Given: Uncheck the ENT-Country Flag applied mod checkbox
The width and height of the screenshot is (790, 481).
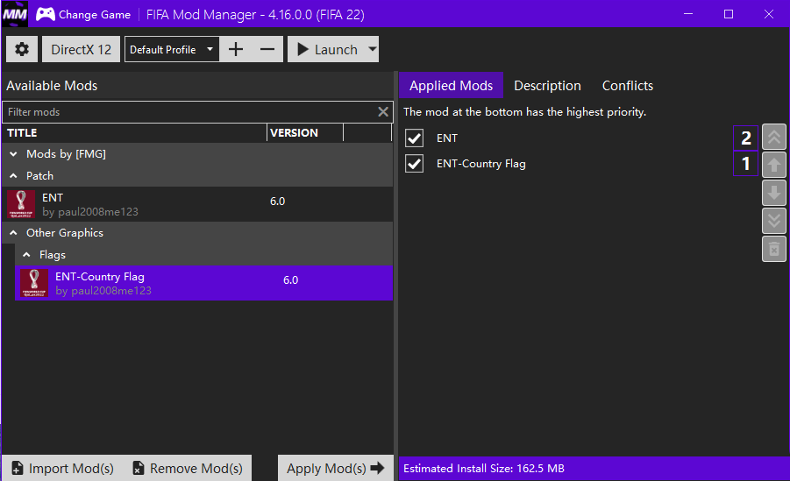Looking at the screenshot, I should (x=414, y=163).
